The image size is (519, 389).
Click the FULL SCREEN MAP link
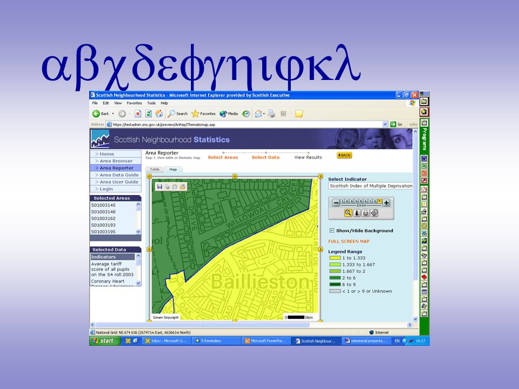pyautogui.click(x=349, y=241)
